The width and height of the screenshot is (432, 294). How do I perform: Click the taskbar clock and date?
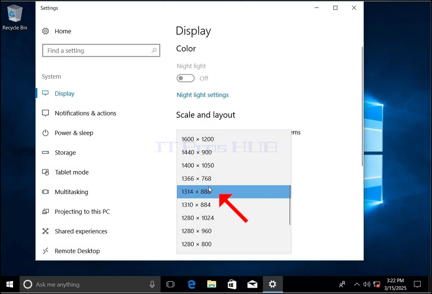395,284
